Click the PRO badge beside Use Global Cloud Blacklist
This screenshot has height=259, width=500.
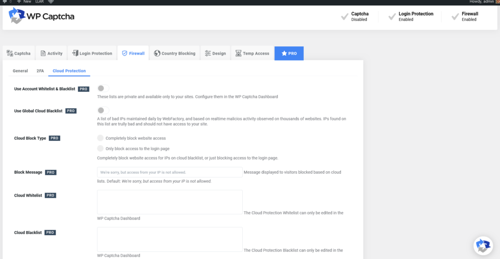(x=71, y=111)
